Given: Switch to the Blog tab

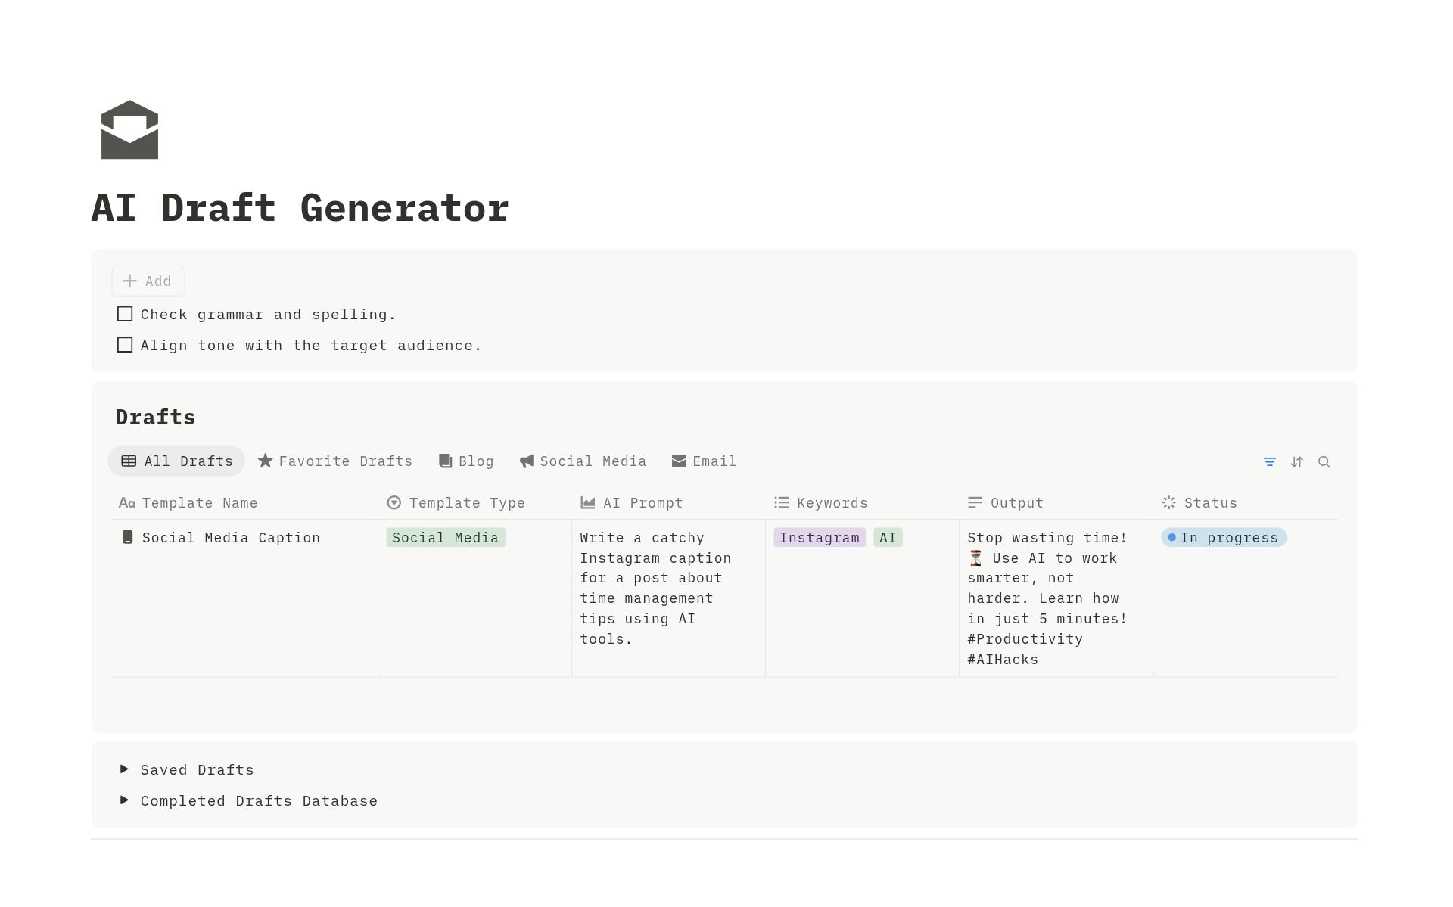Looking at the screenshot, I should [466, 461].
